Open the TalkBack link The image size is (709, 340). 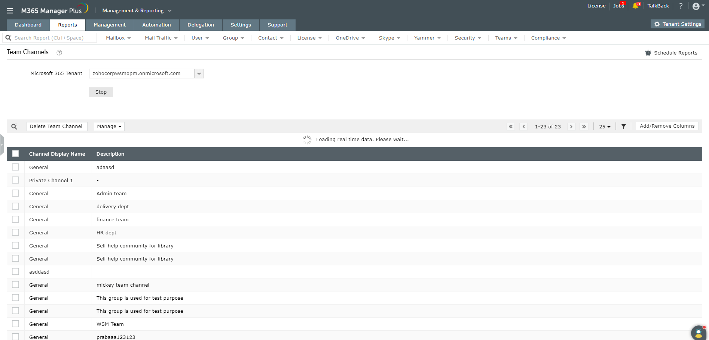tap(658, 6)
